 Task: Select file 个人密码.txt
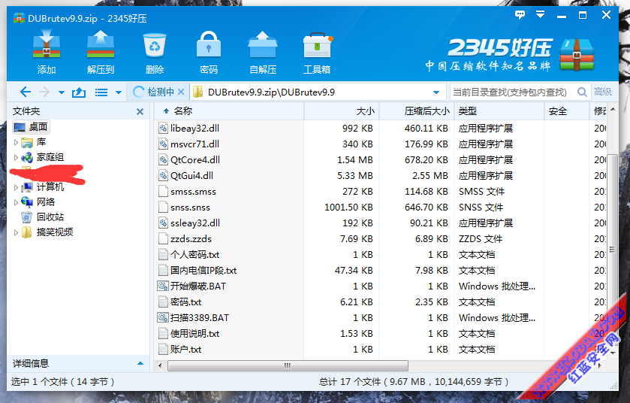(x=195, y=255)
